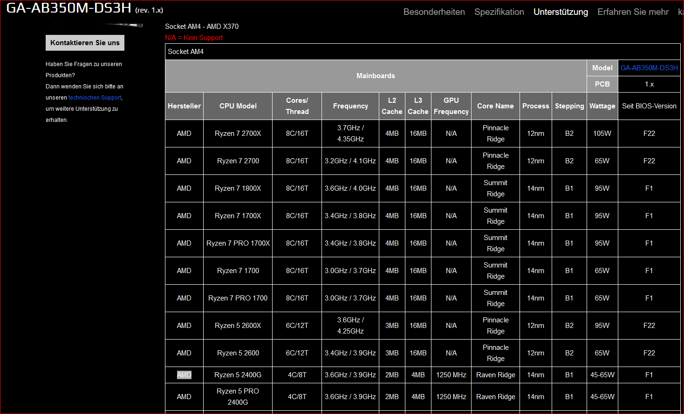Switch to the Spezifikation tab

coord(499,12)
